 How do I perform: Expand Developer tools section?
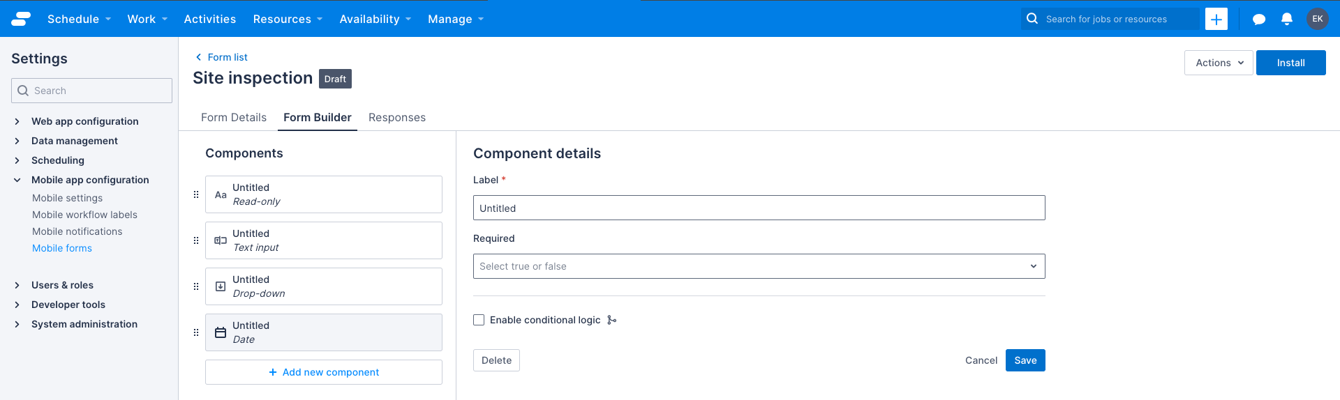click(x=17, y=305)
